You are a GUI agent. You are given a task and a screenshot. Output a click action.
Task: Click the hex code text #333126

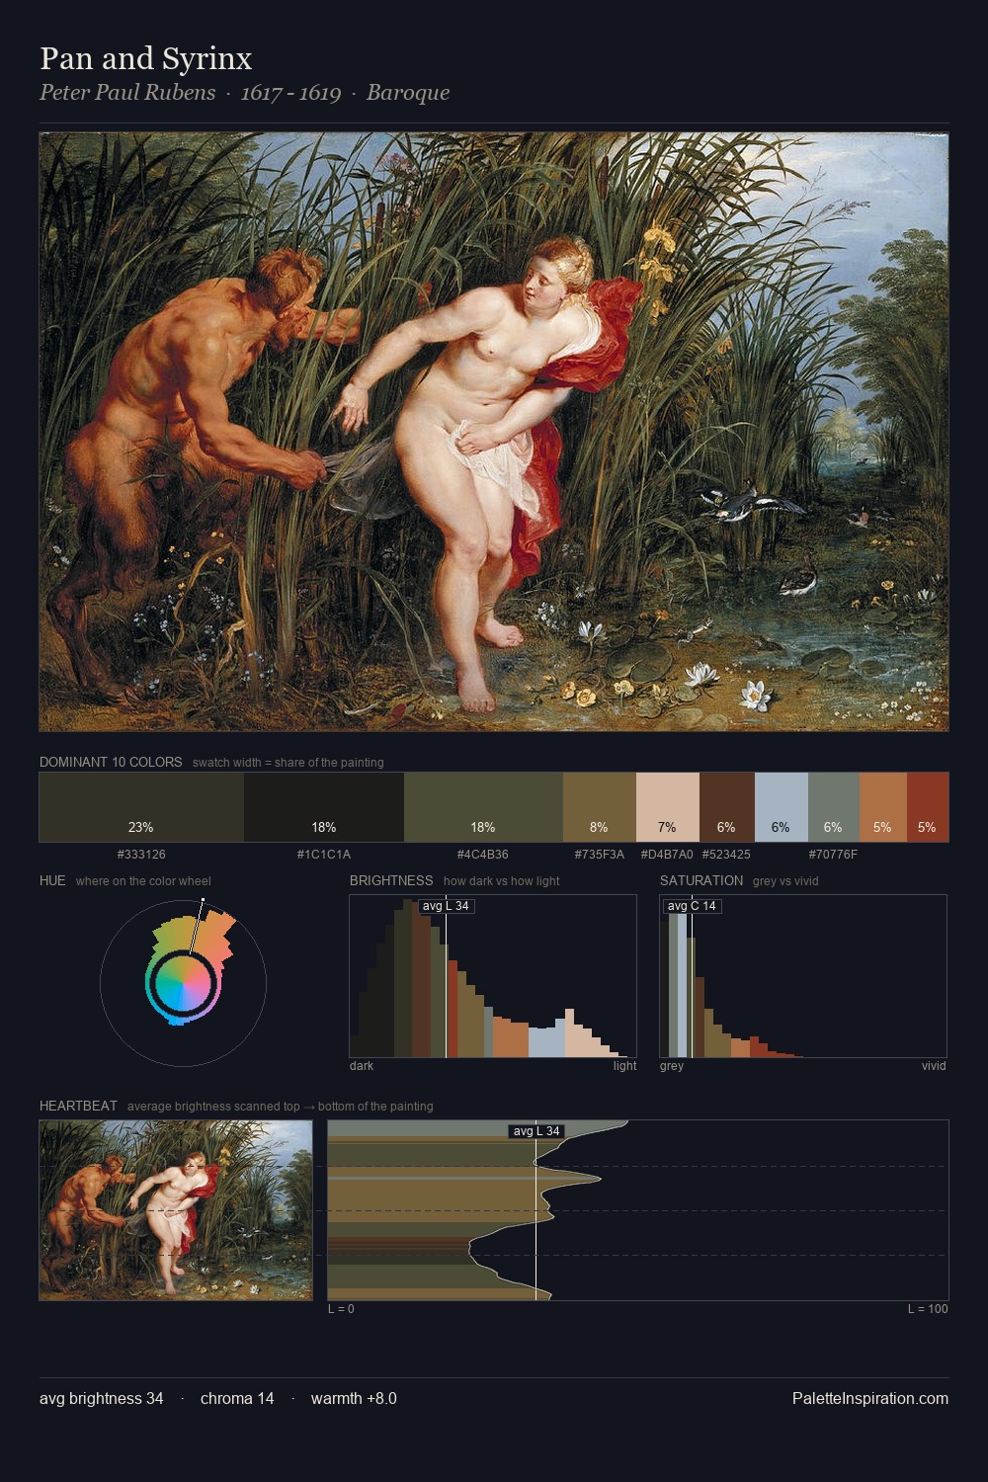click(x=141, y=855)
